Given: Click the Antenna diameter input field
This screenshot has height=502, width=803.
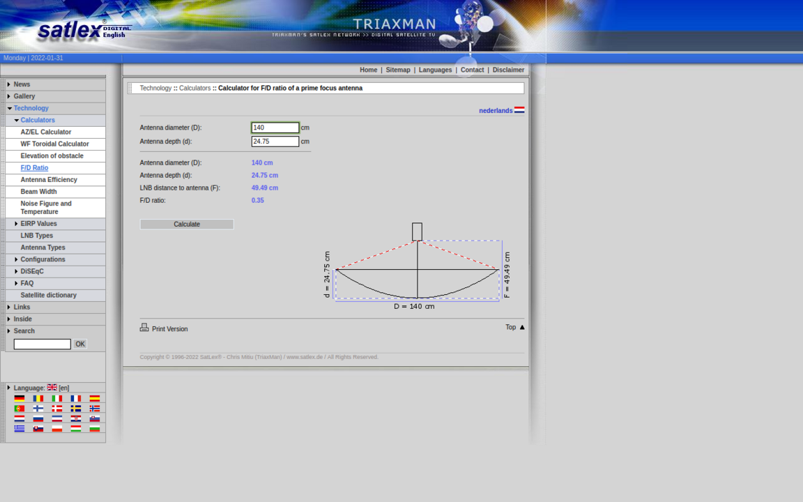Looking at the screenshot, I should (x=275, y=128).
